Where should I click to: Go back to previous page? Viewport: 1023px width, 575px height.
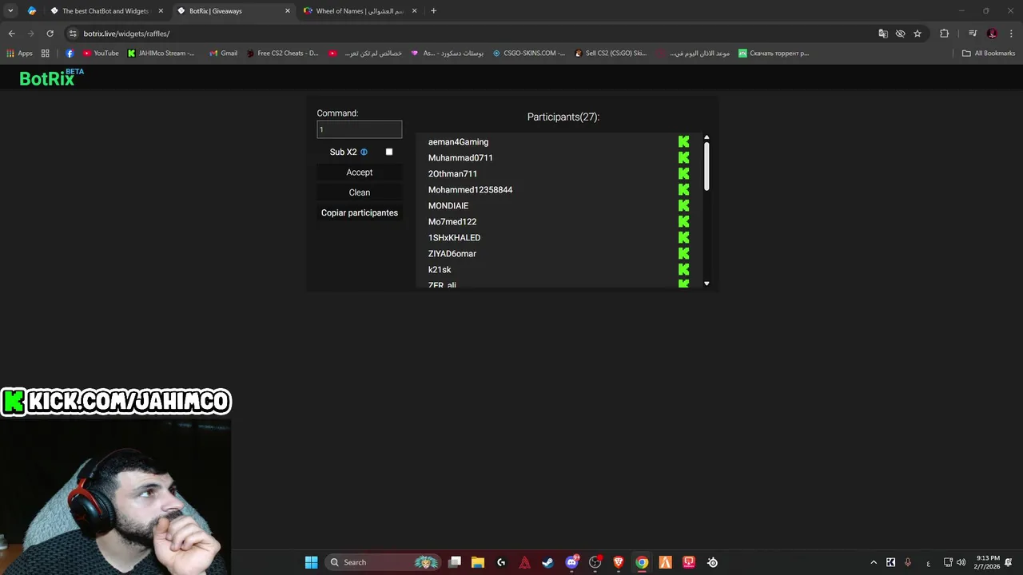[11, 34]
